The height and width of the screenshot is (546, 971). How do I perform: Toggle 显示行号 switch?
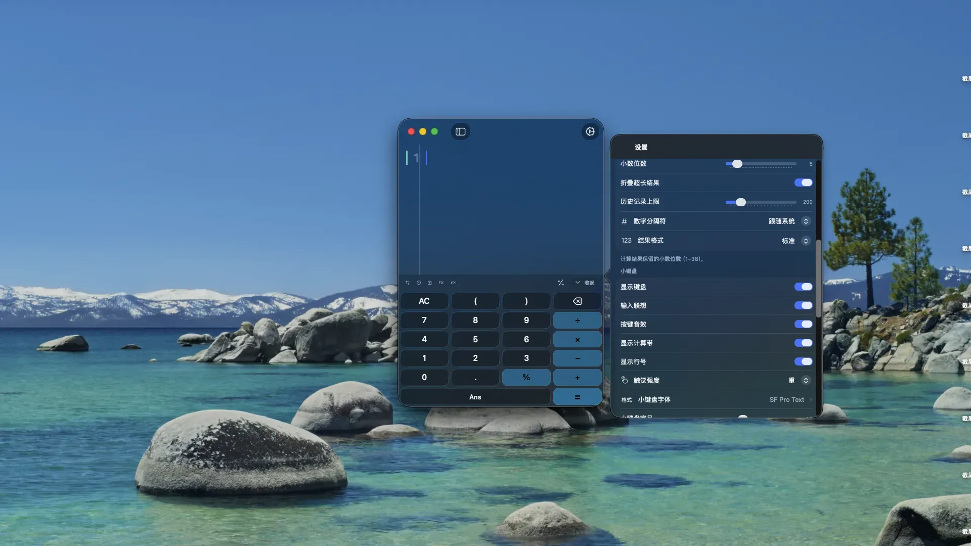(x=803, y=361)
